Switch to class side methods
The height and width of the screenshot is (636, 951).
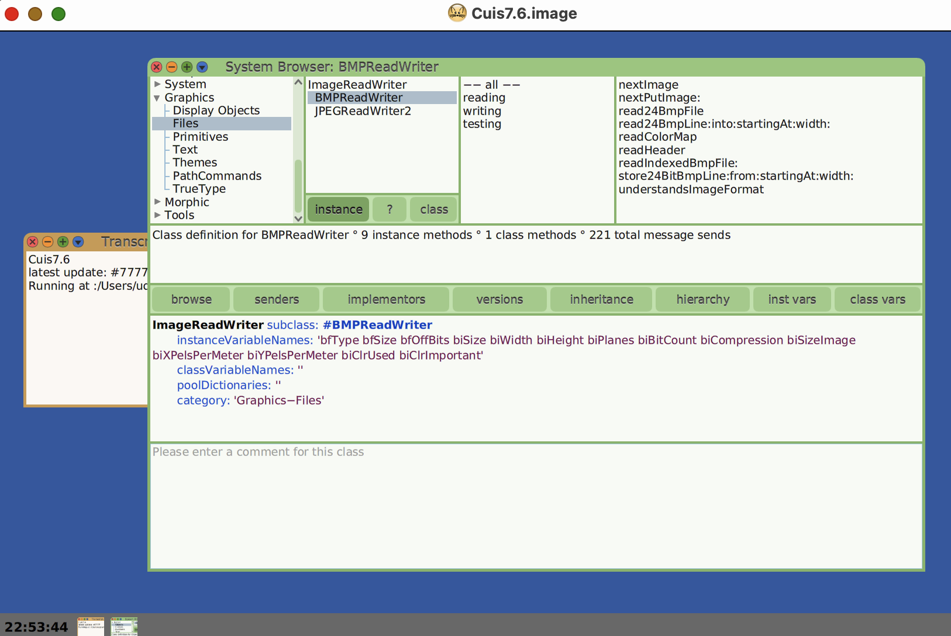click(434, 209)
